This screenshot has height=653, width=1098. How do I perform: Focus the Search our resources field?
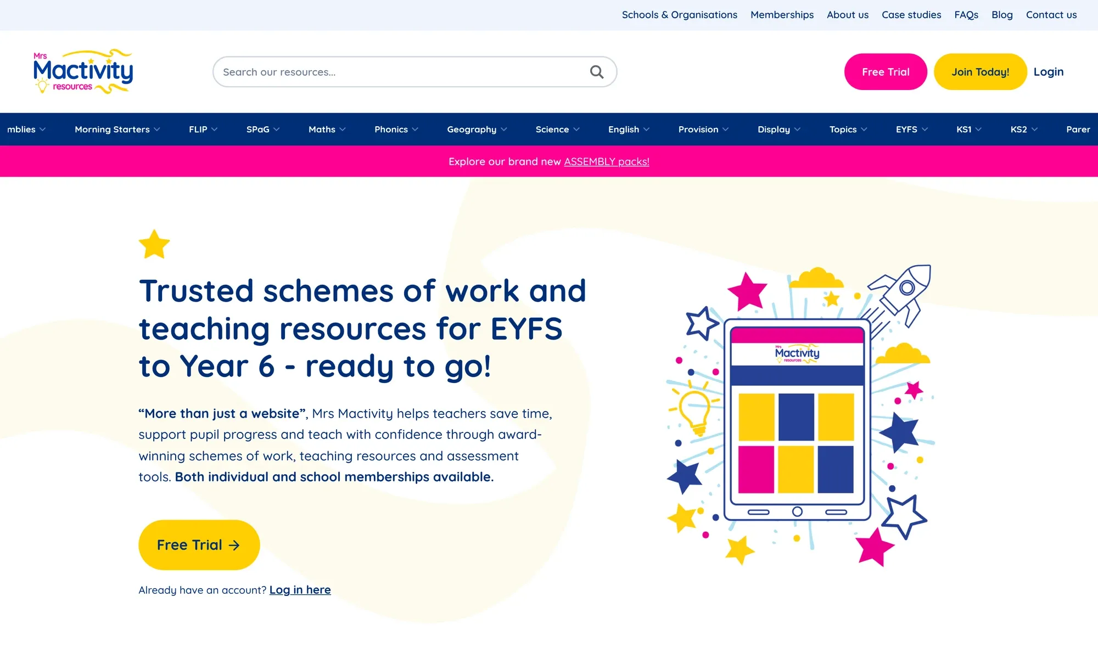pos(414,72)
